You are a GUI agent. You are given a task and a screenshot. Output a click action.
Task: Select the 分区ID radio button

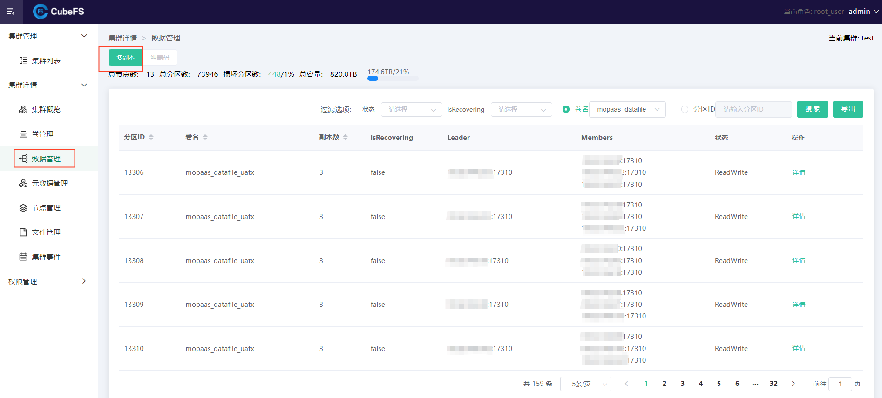(x=685, y=109)
